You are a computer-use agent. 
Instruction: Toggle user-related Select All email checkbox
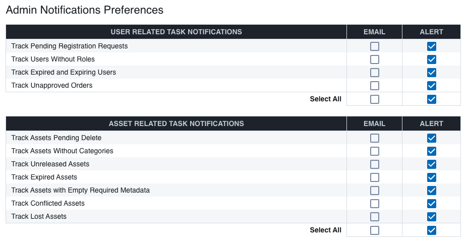point(375,99)
